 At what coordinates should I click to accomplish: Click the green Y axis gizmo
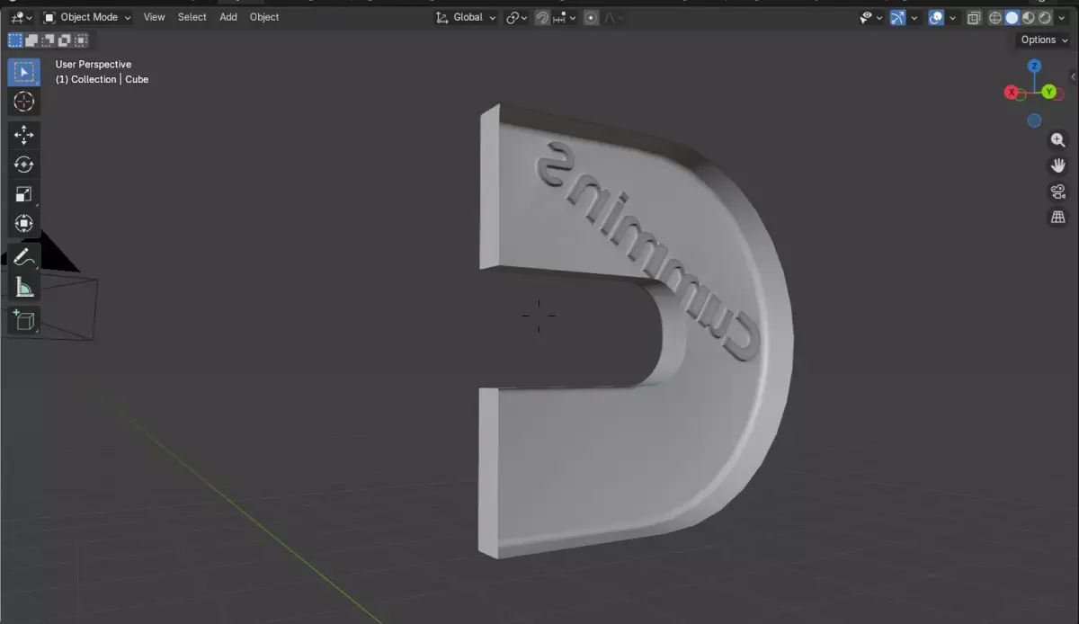click(x=1049, y=92)
